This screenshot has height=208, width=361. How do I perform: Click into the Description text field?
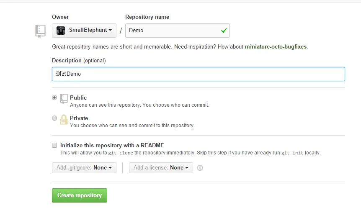pos(198,74)
